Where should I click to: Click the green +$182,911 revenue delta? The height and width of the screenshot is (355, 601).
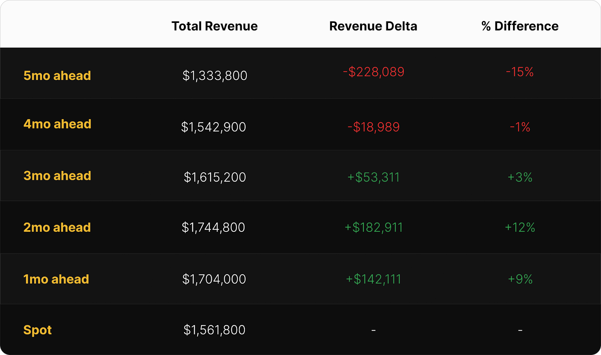(373, 227)
